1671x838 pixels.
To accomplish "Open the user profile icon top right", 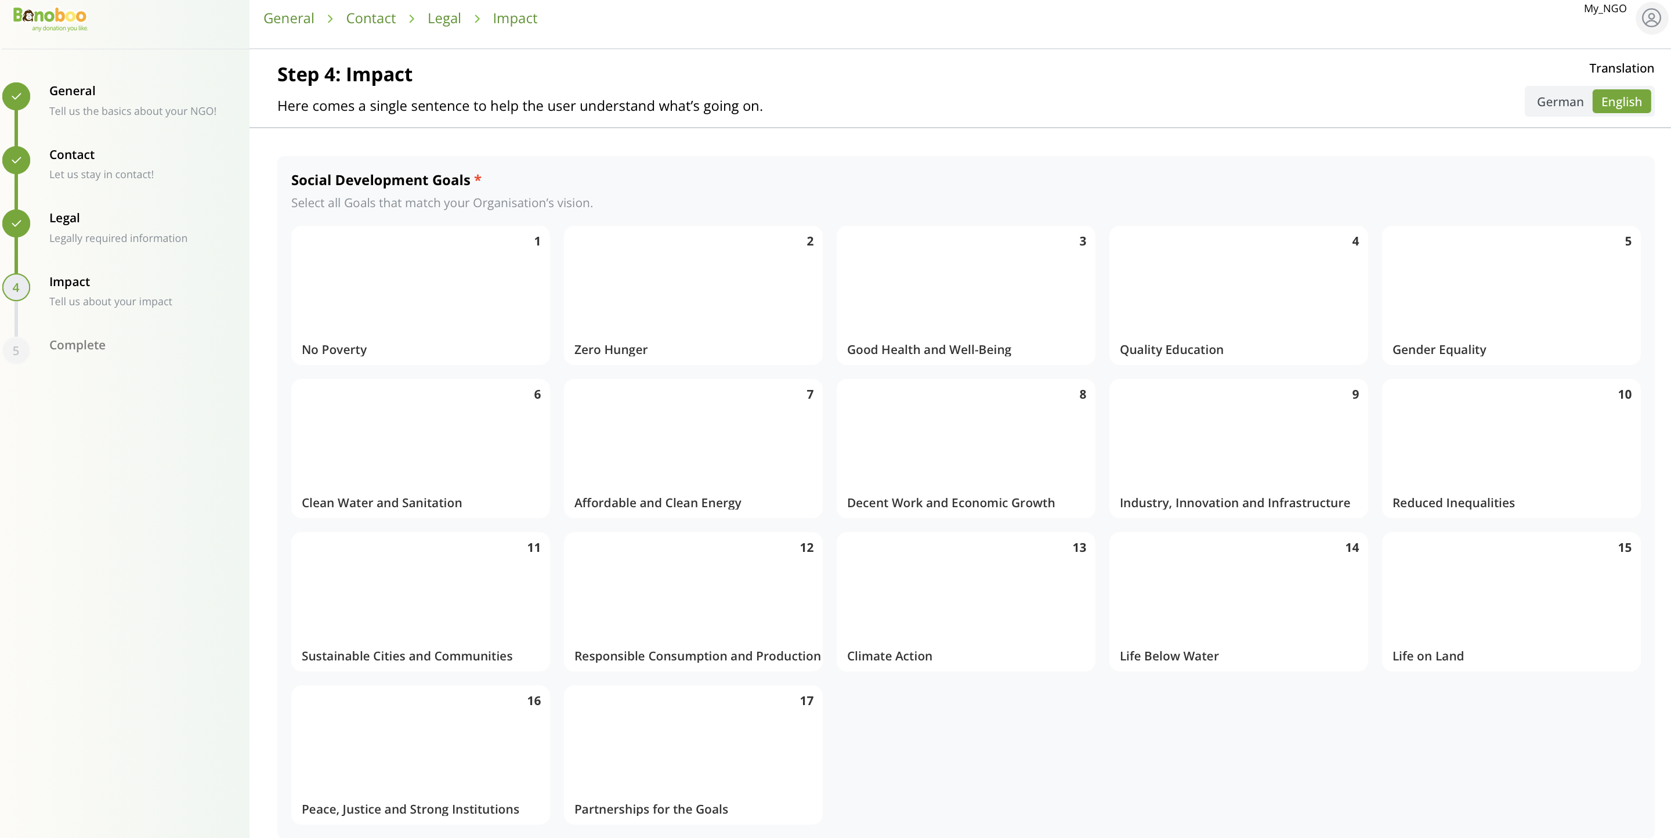I will pos(1650,17).
